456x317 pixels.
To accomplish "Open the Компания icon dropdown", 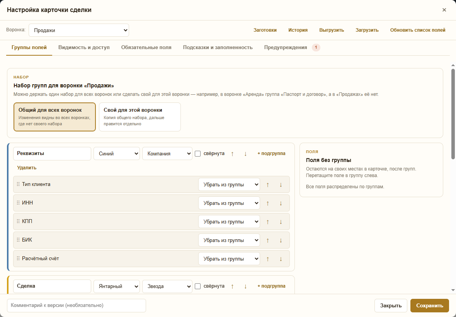I will (167, 153).
